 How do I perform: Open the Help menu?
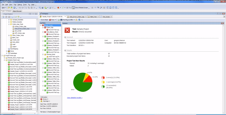(x=33, y=5)
